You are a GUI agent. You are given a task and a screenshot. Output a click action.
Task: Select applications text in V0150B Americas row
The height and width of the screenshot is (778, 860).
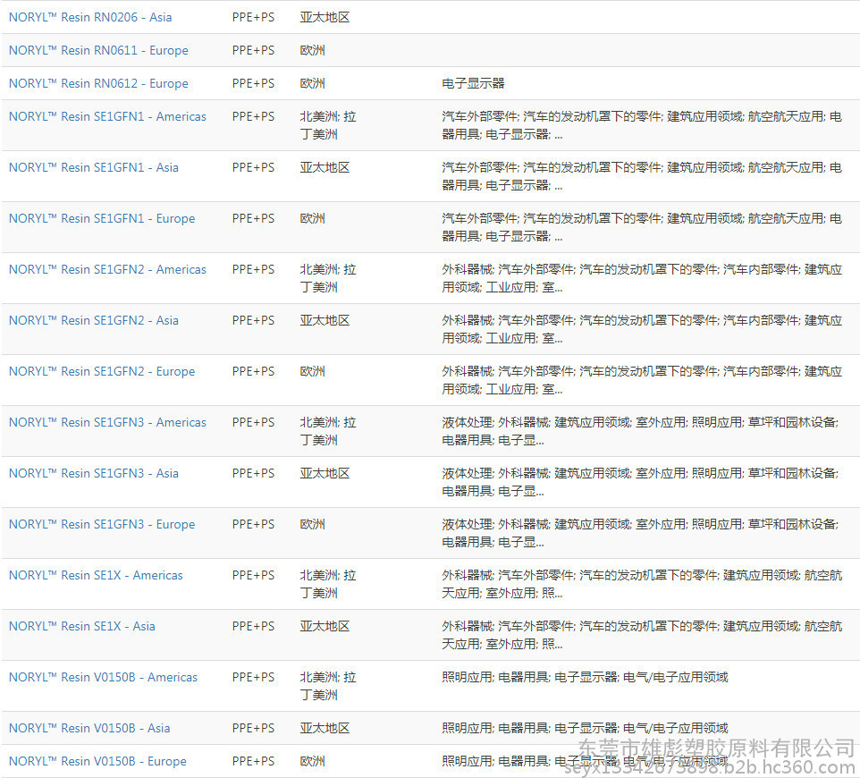[x=586, y=678]
